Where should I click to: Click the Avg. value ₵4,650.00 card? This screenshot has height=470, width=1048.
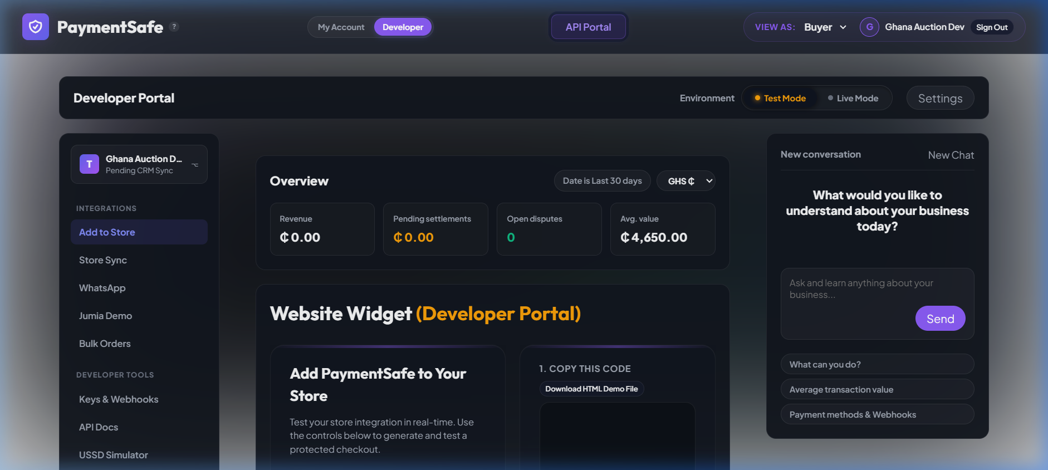click(x=663, y=229)
